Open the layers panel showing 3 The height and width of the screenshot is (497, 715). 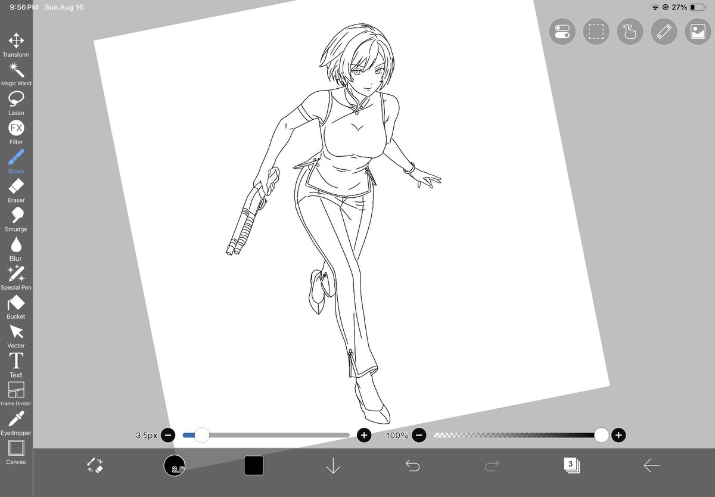[571, 465]
